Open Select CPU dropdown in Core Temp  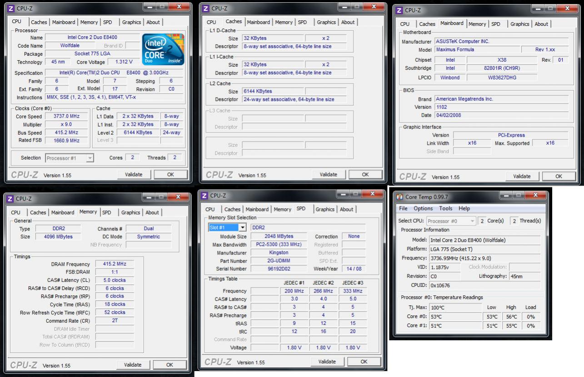[x=451, y=221]
